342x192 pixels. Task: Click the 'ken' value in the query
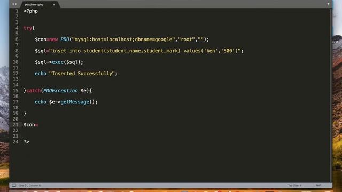[x=211, y=51]
